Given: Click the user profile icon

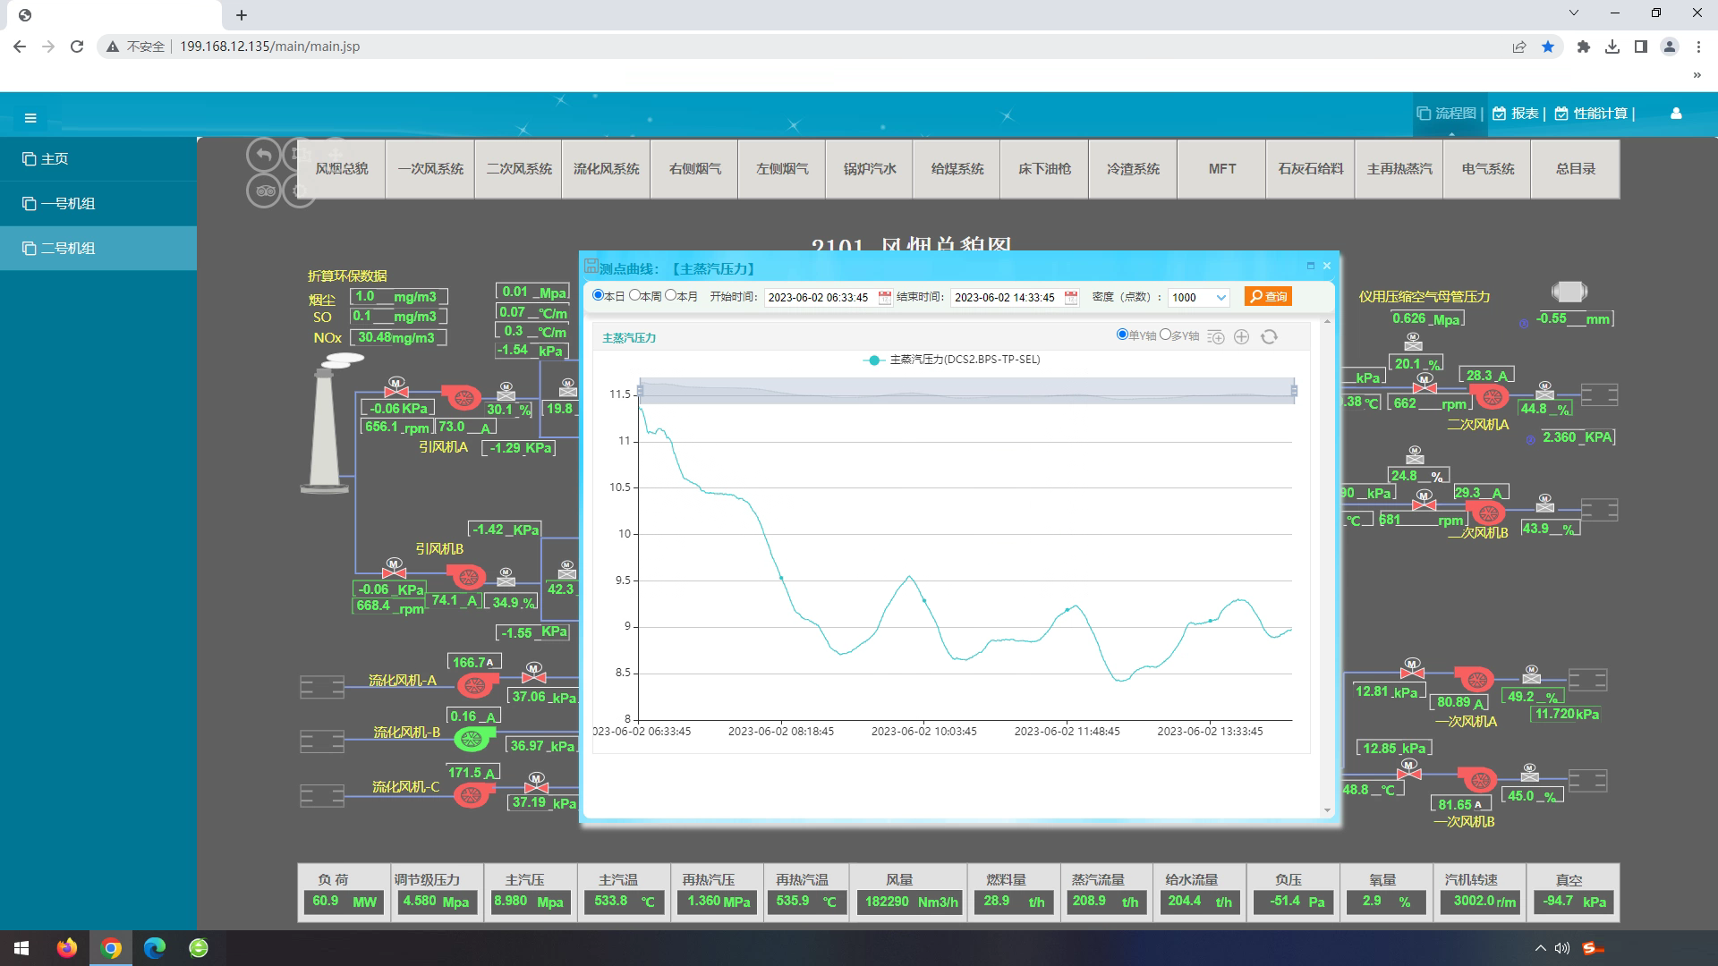Looking at the screenshot, I should coord(1676,114).
